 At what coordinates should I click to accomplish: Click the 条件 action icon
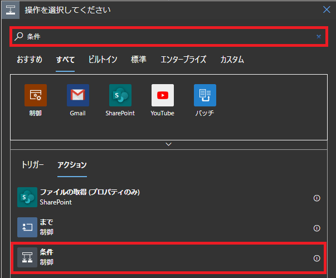(27, 257)
